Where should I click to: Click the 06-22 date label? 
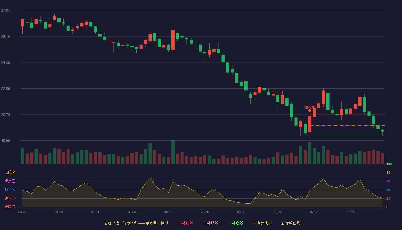[278, 212]
